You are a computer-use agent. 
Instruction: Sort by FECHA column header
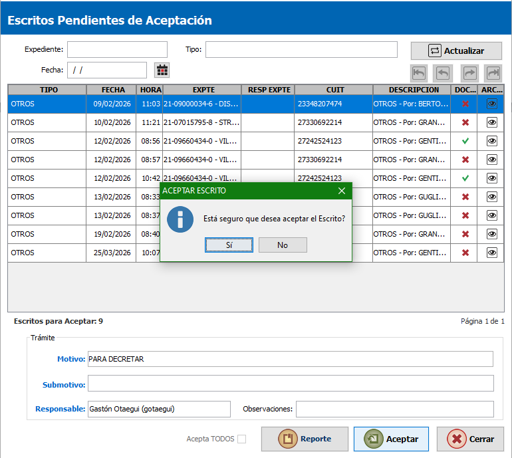111,90
